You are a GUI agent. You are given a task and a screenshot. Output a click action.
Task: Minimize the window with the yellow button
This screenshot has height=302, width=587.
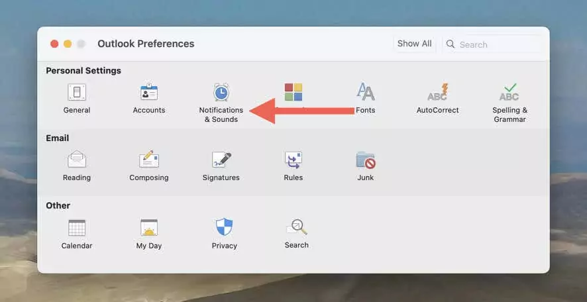tap(68, 44)
